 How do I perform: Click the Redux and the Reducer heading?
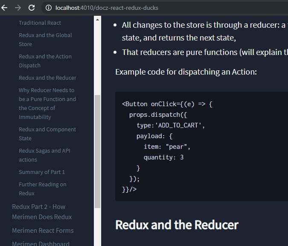coord(177,225)
